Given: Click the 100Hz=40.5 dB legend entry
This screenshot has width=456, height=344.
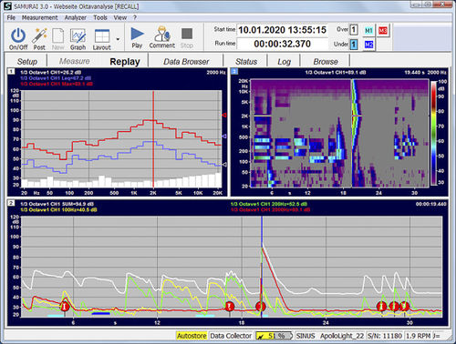Looking at the screenshot, I should (58, 209).
